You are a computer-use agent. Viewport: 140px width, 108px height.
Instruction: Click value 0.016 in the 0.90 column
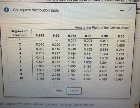coord(104,41)
